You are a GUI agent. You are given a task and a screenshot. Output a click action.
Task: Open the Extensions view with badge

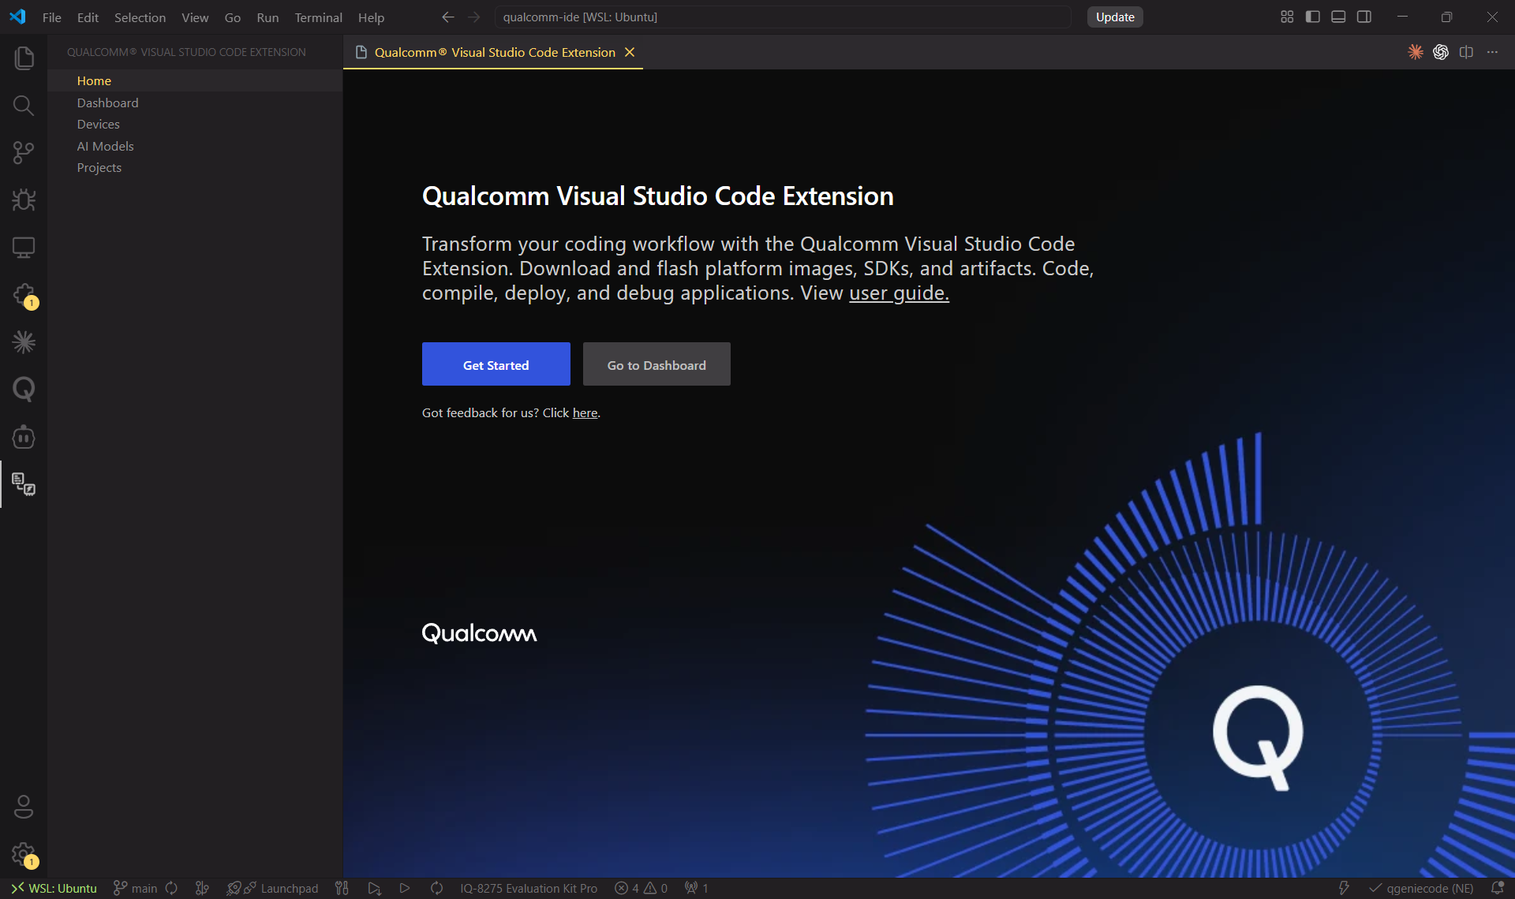click(x=24, y=295)
